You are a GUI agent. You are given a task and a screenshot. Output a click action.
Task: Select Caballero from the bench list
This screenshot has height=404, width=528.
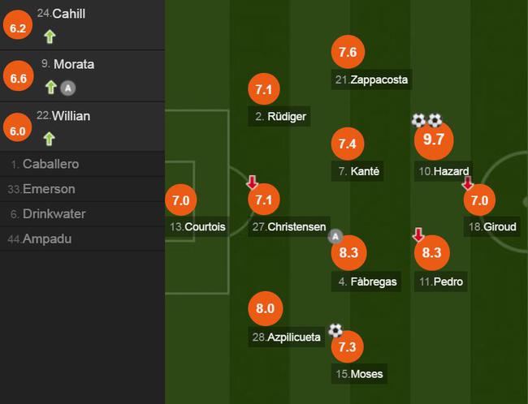[82, 164]
